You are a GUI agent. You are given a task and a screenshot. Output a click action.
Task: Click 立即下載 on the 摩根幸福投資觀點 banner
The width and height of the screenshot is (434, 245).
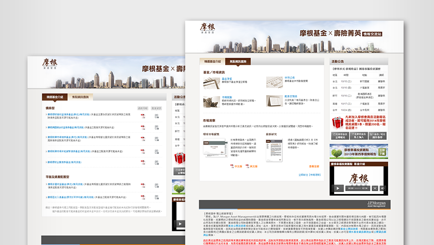click(382, 152)
